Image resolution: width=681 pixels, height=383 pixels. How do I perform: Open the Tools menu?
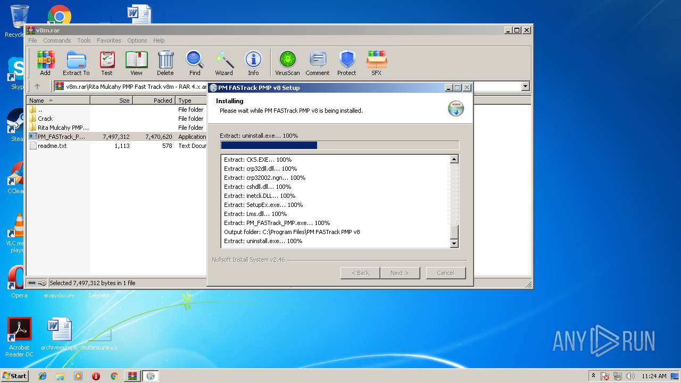pos(84,40)
